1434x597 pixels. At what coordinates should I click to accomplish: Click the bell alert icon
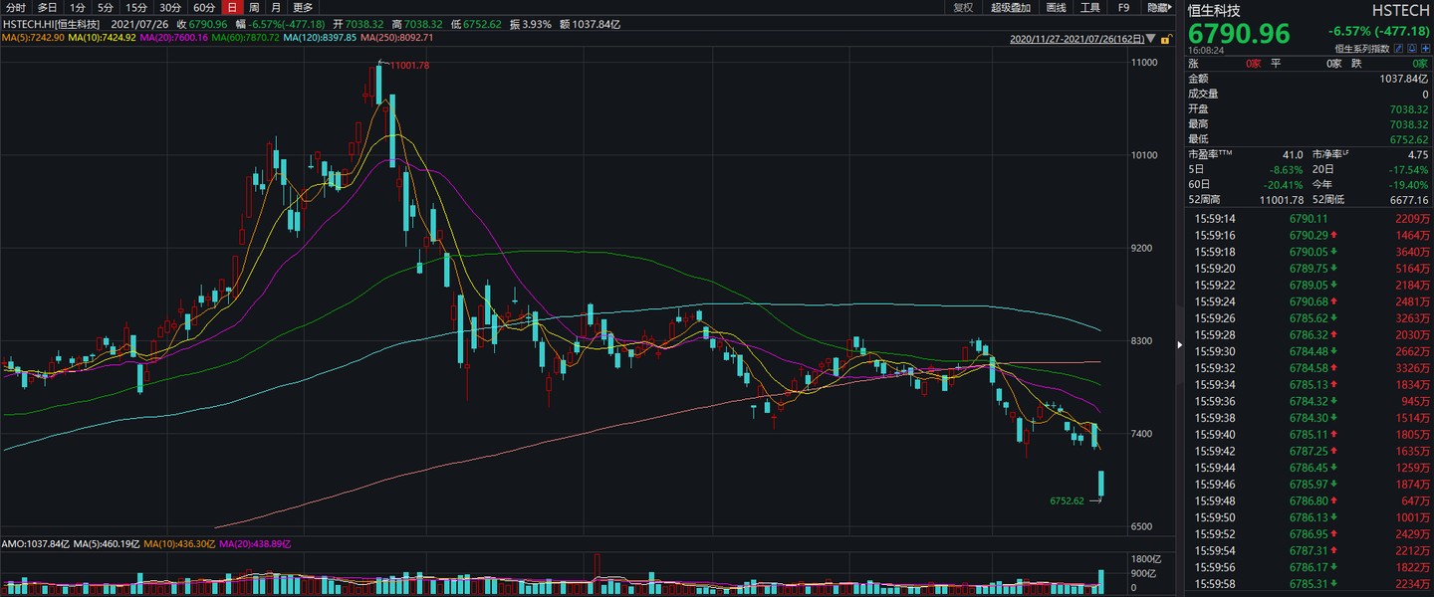click(1412, 48)
